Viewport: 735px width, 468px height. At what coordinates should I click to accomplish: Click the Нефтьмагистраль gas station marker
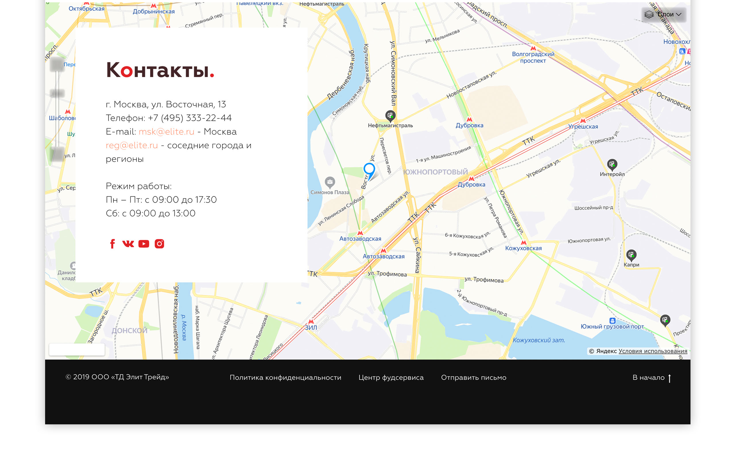(x=390, y=116)
